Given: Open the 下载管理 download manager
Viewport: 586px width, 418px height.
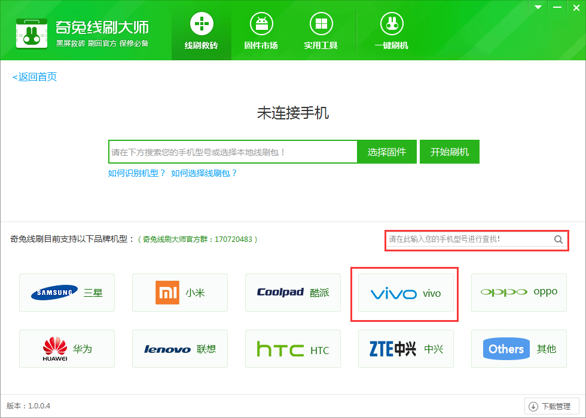Looking at the screenshot, I should point(551,407).
